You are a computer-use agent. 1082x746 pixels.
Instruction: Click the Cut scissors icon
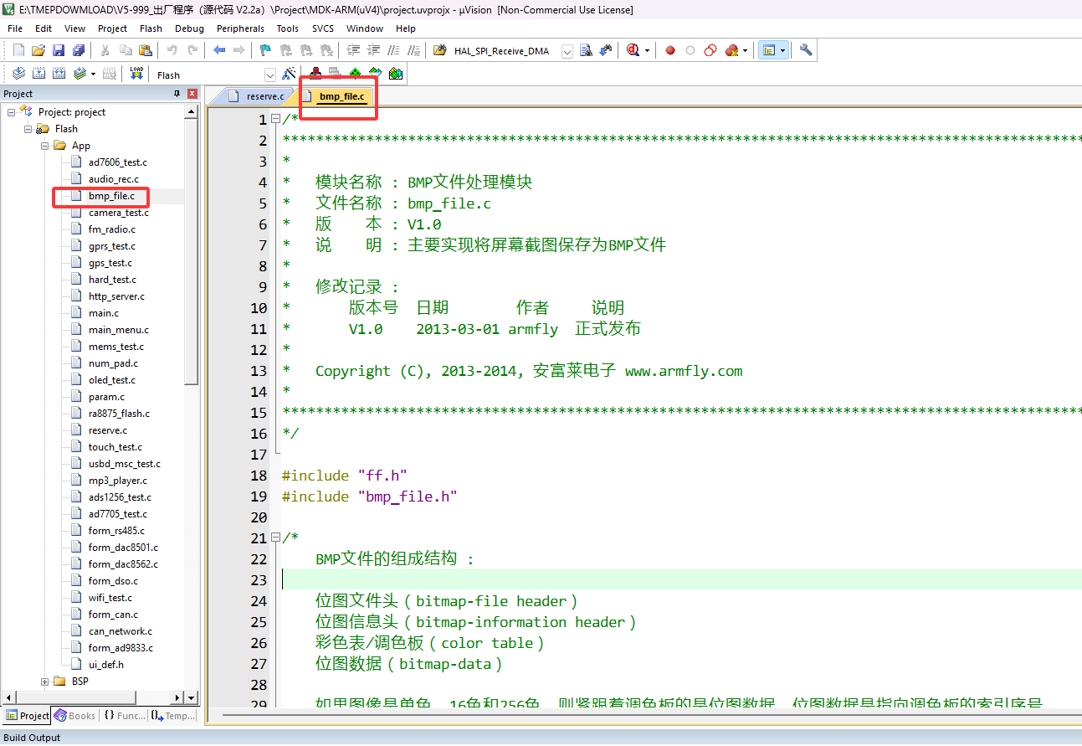[x=105, y=50]
